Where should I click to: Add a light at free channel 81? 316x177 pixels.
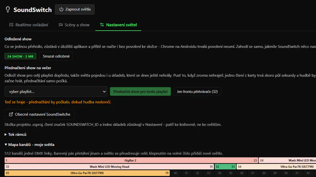(x=187, y=173)
